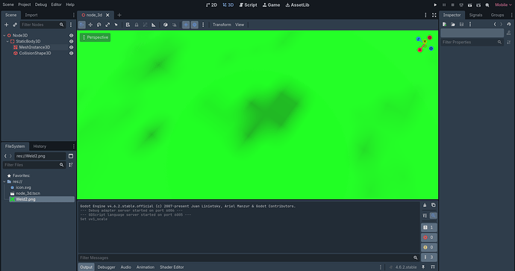The height and width of the screenshot is (271, 515).
Task: Open the View menu in viewport toolbar
Action: tap(240, 25)
